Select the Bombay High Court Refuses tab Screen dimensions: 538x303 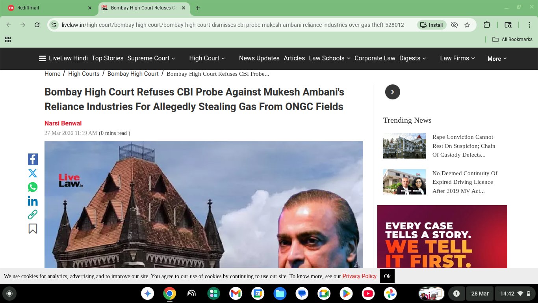(x=143, y=8)
